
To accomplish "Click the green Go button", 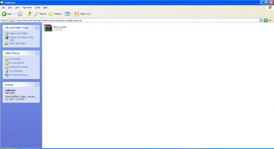I will click(267, 21).
